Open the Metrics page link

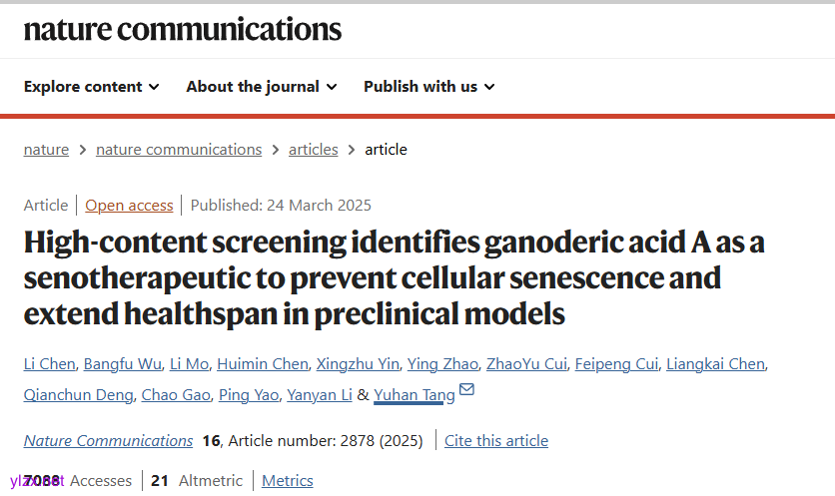(x=288, y=481)
